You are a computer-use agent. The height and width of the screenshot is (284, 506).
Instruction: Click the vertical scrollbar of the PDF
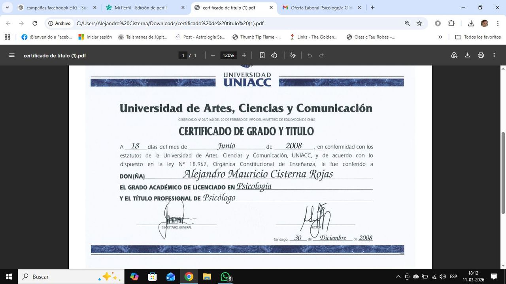click(x=503, y=174)
